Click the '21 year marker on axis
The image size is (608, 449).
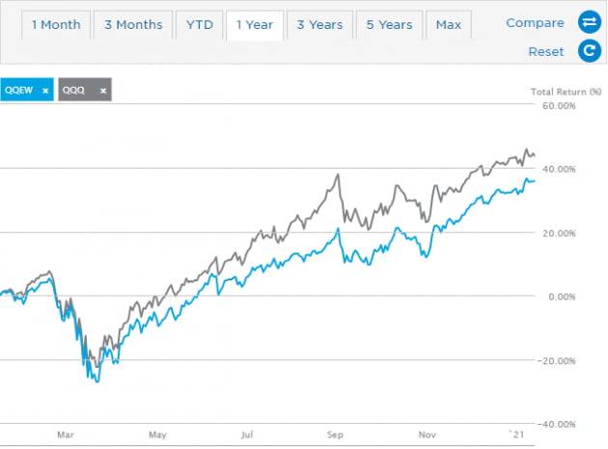517,435
